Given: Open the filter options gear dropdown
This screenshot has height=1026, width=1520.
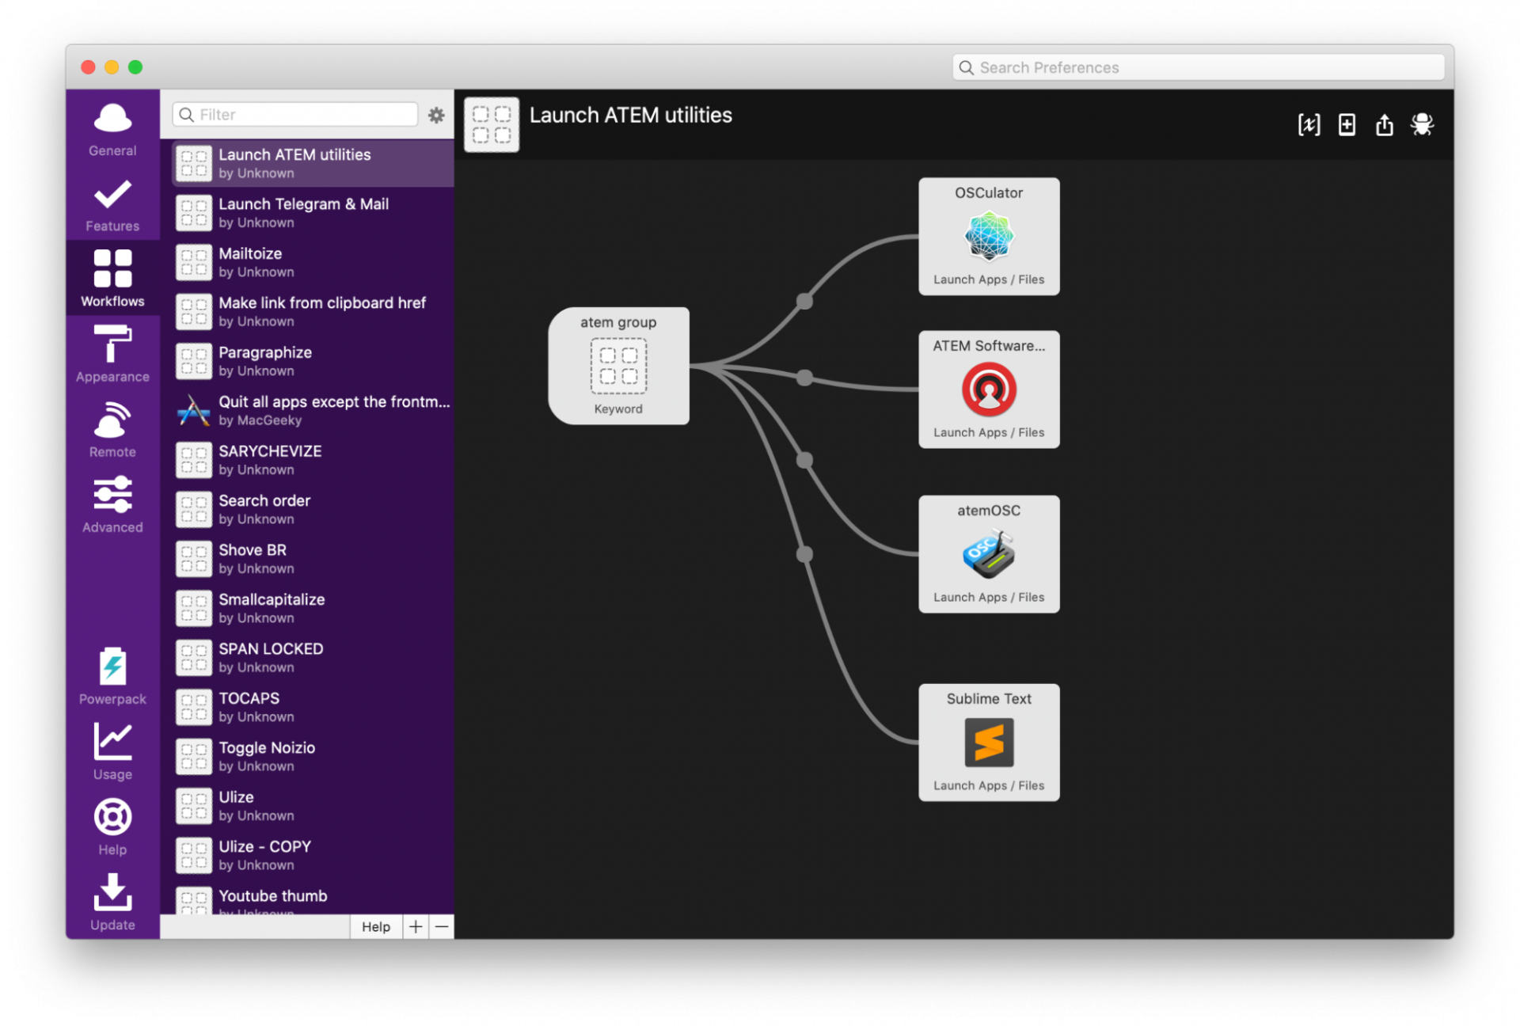Looking at the screenshot, I should pyautogui.click(x=436, y=115).
